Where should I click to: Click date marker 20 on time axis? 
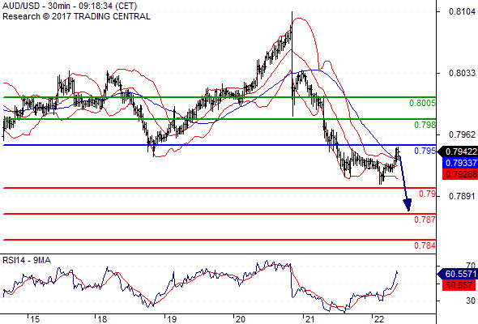[x=241, y=319]
